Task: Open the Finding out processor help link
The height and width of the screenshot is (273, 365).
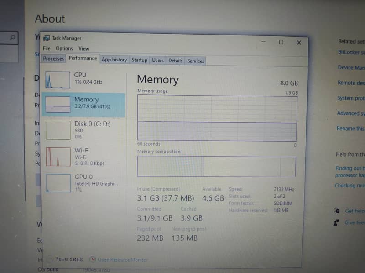Action: click(x=350, y=172)
